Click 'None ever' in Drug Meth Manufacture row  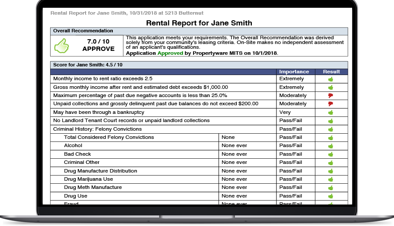234,187
